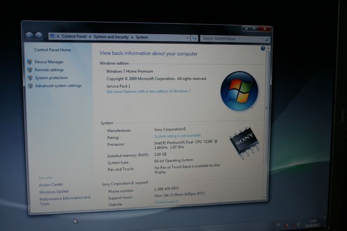Click the volume icon in system tray
The image size is (347, 231).
pos(298,225)
